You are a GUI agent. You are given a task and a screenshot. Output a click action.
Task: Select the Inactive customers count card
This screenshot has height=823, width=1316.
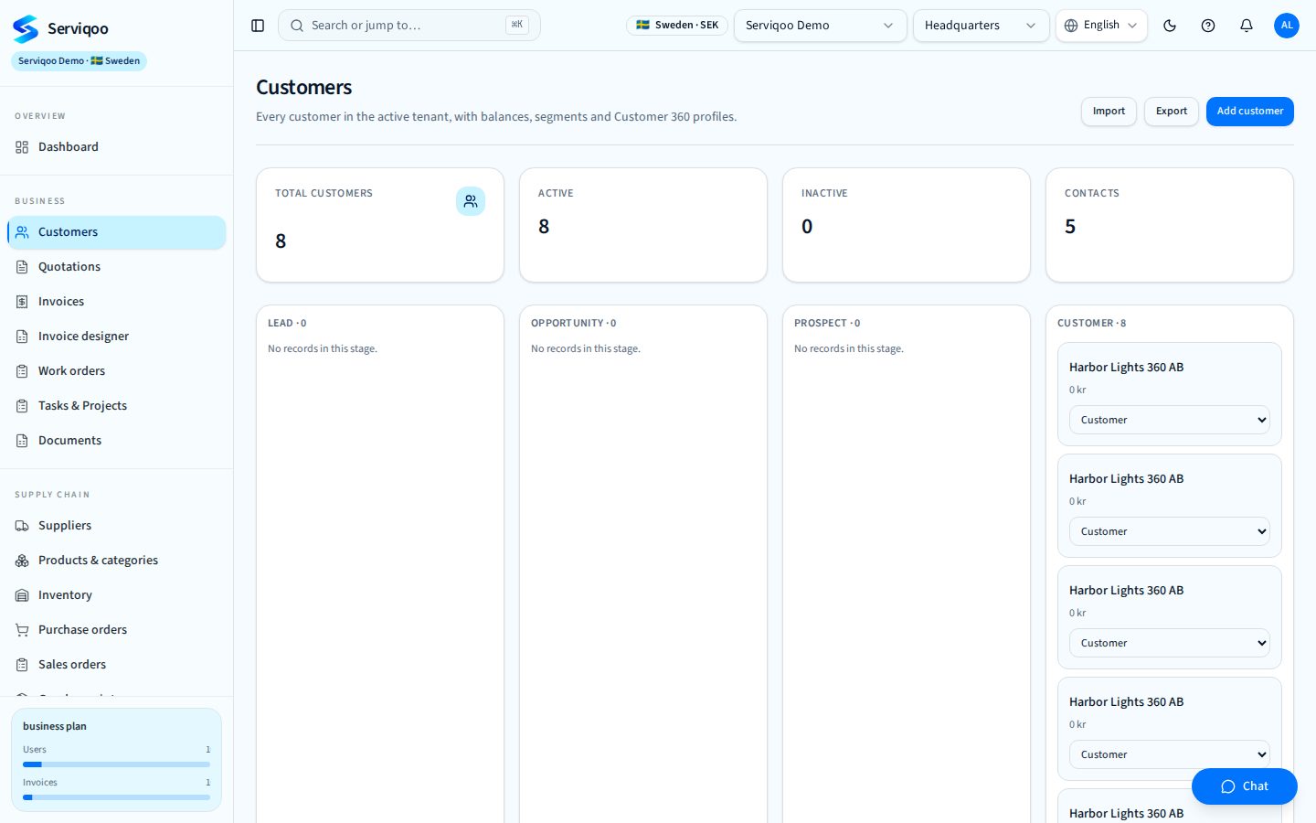(x=907, y=225)
